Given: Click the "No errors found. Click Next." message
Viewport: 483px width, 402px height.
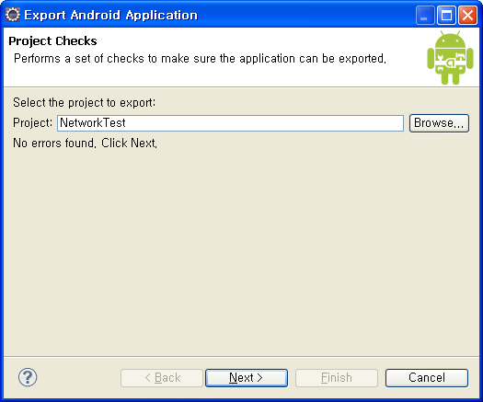Looking at the screenshot, I should [x=85, y=144].
